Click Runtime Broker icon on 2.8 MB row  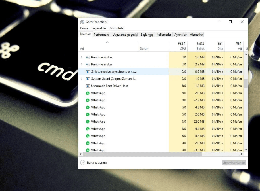point(88,64)
